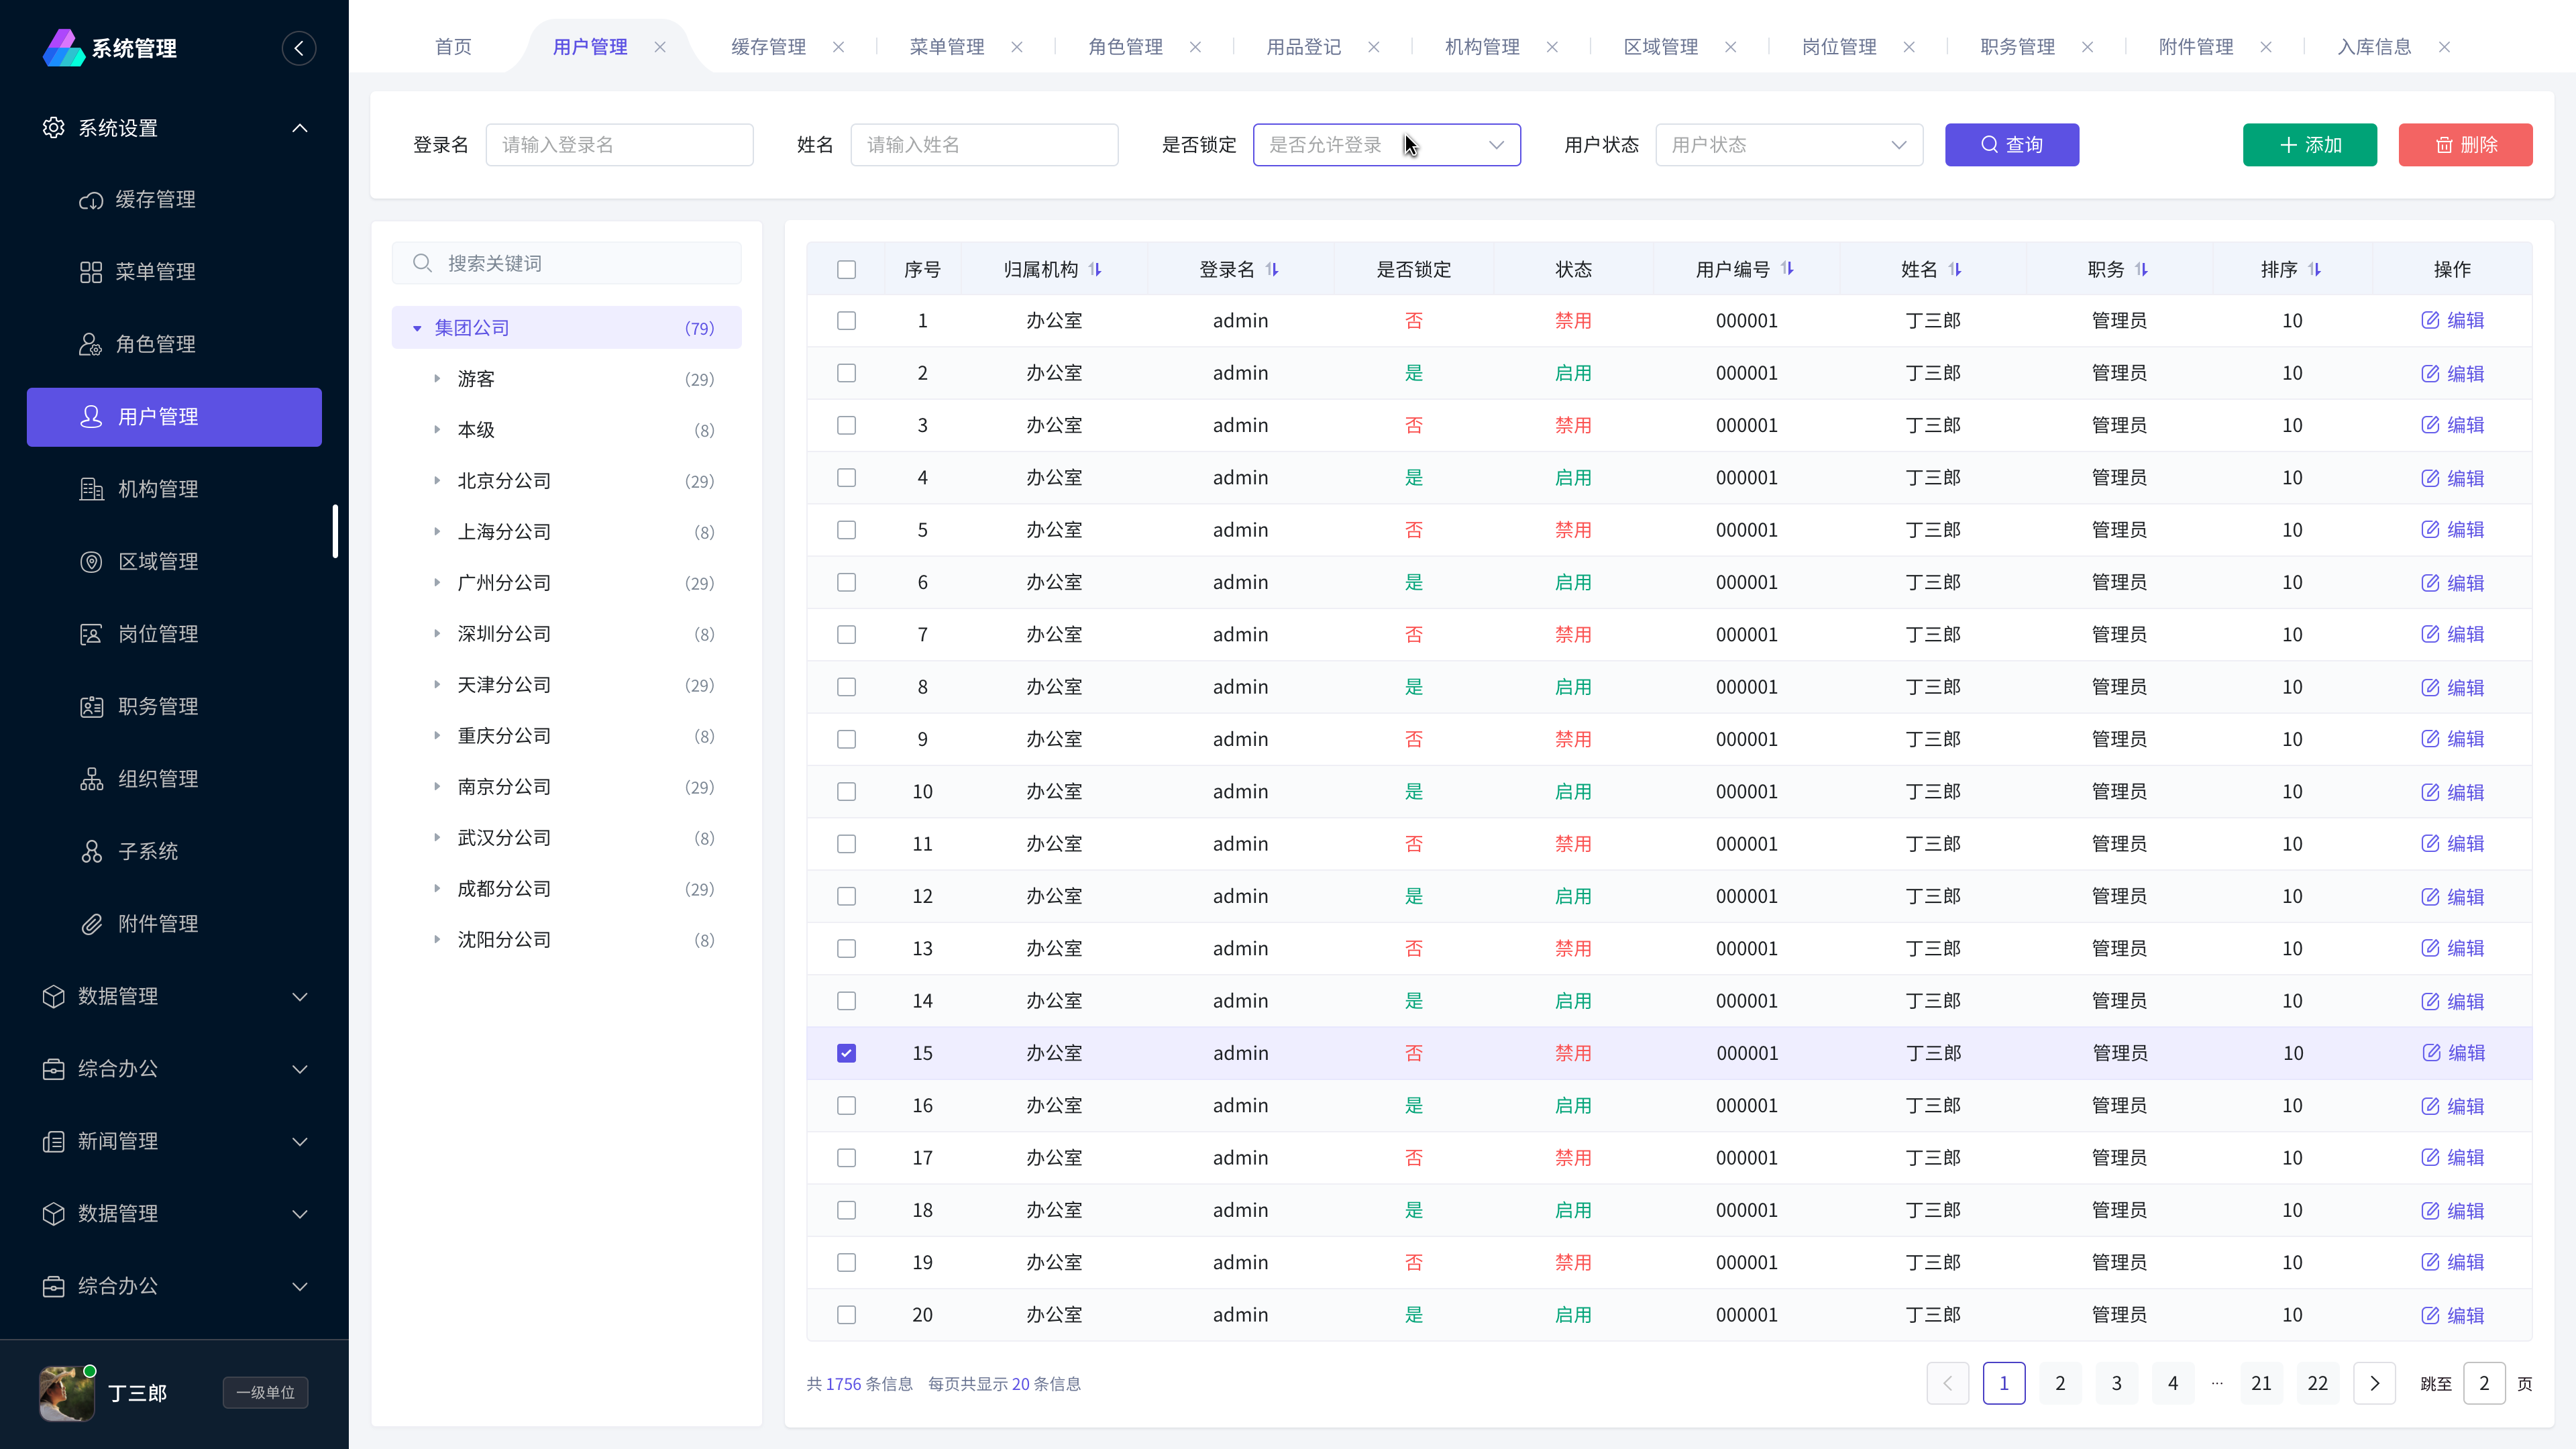Open 附件管理 from the sidebar
Viewport: 2576px width, 1449px height.
157,924
